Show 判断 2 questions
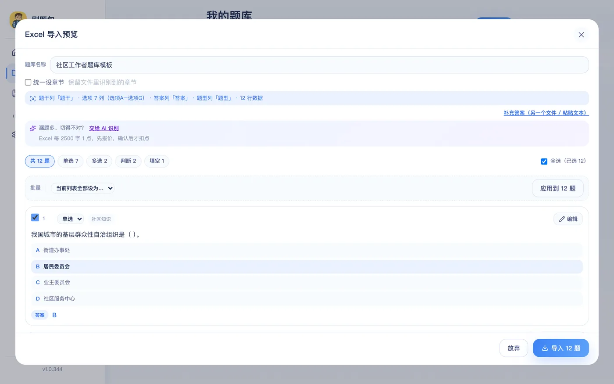Viewport: 614px width, 384px height. click(x=128, y=161)
